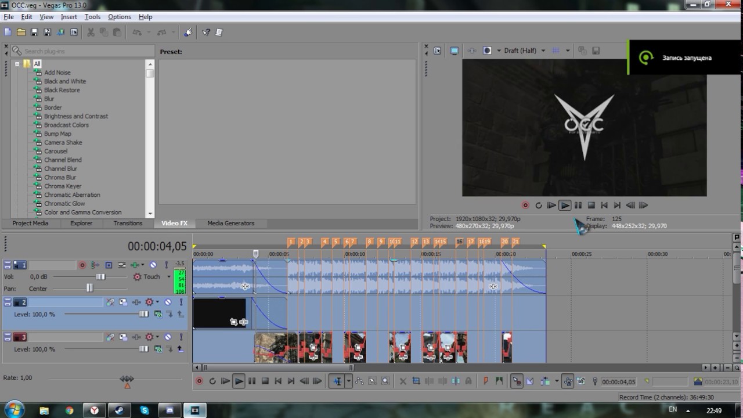This screenshot has height=418, width=743.
Task: Create a new project with toolbar icon
Action: tap(8, 33)
